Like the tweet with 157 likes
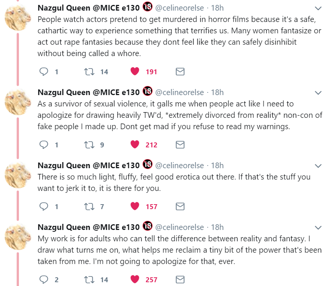Image resolution: width=328 pixels, height=286 pixels. 135,206
